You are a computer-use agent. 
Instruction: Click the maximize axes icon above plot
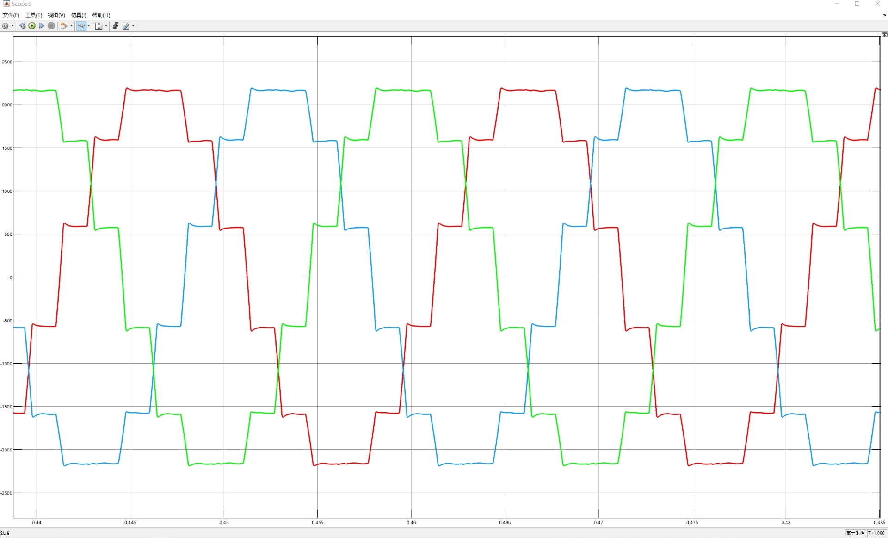[884, 35]
